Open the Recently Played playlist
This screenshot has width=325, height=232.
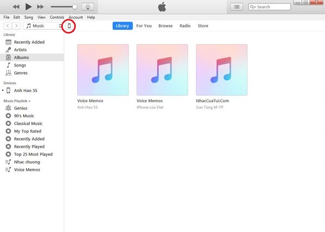(32, 147)
